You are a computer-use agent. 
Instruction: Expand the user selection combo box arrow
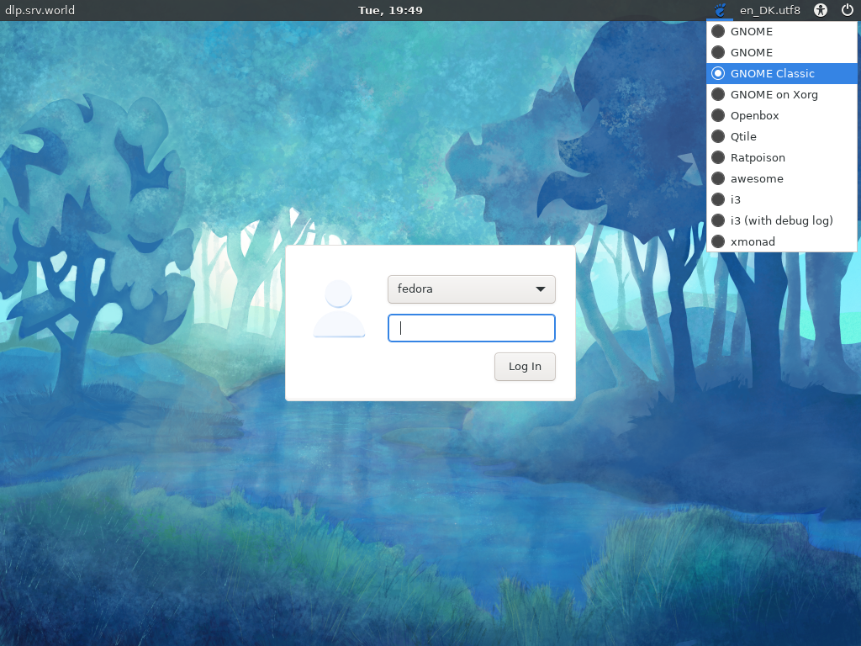click(x=541, y=289)
